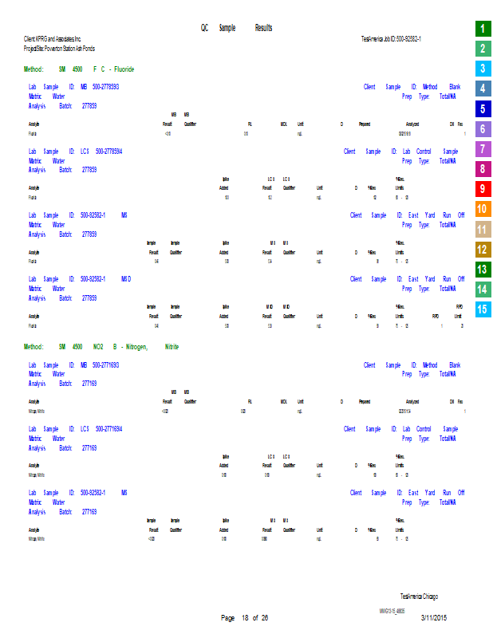Go to section tab 4
The width and height of the screenshot is (493, 638).
click(483, 89)
